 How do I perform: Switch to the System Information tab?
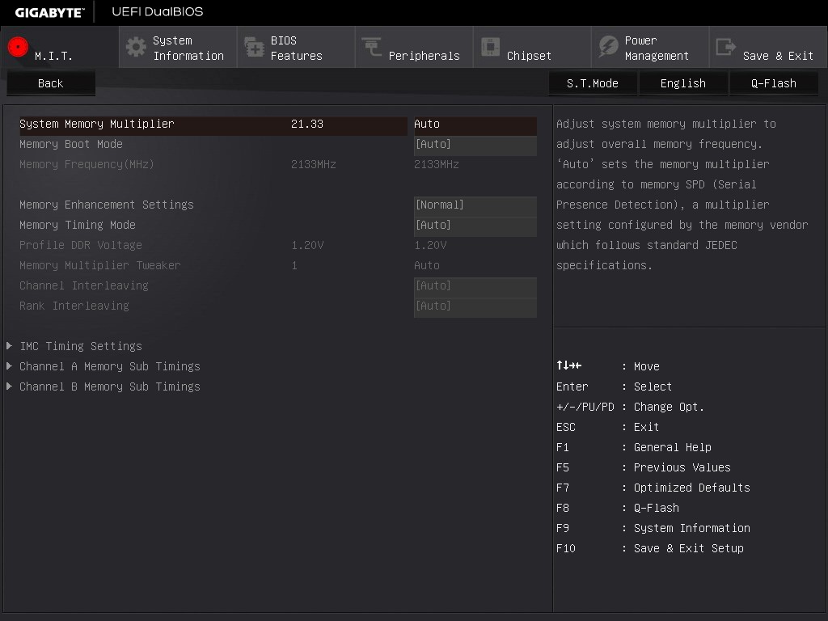pyautogui.click(x=178, y=48)
